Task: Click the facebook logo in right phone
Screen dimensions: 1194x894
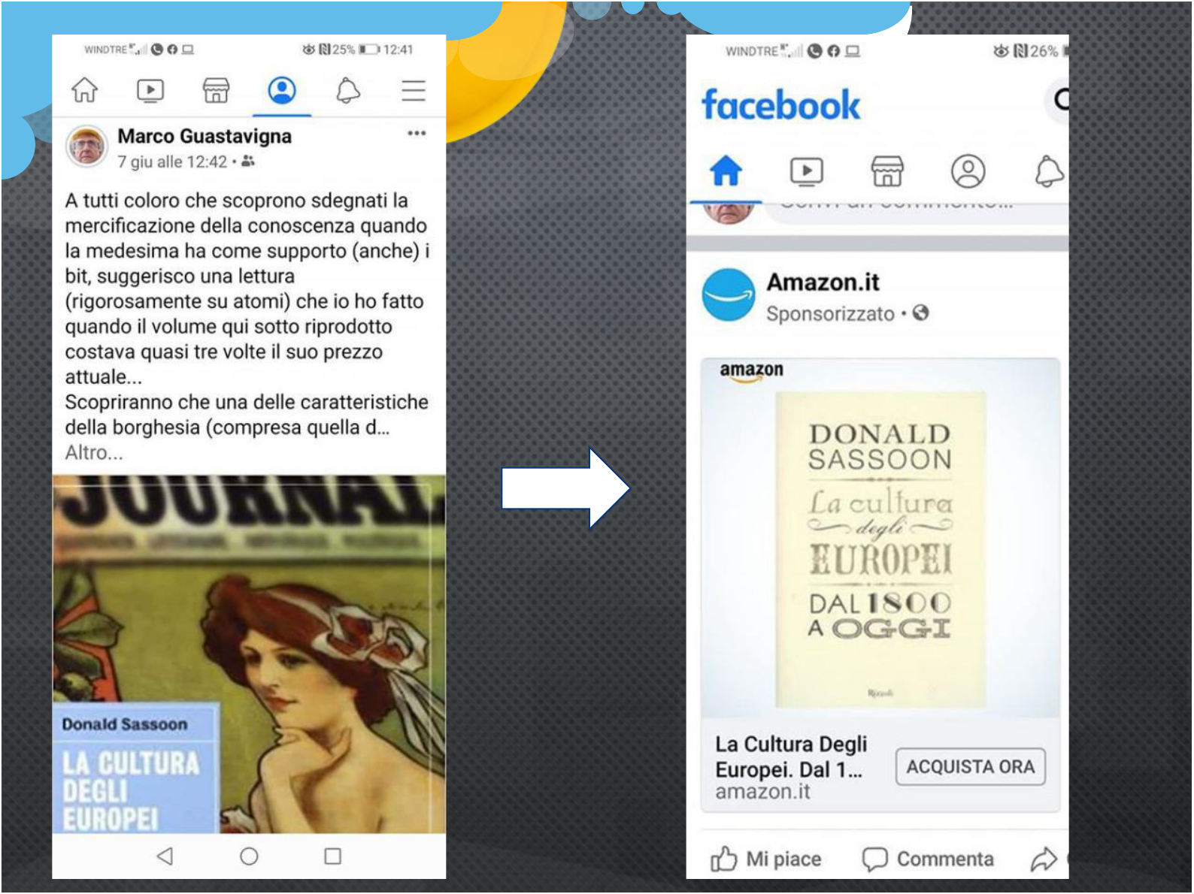Action: [x=780, y=104]
